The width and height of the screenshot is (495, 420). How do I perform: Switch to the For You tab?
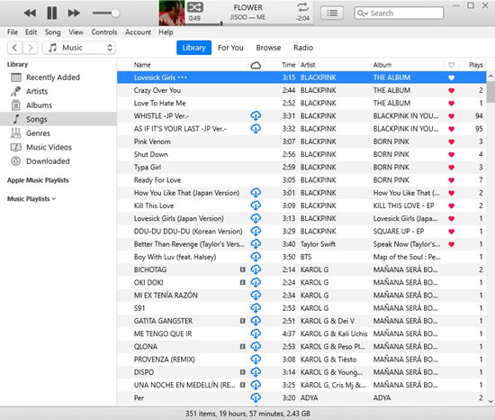[230, 48]
